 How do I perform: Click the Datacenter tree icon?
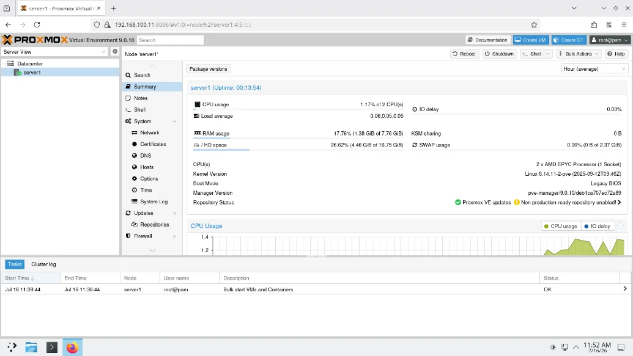(x=11, y=64)
